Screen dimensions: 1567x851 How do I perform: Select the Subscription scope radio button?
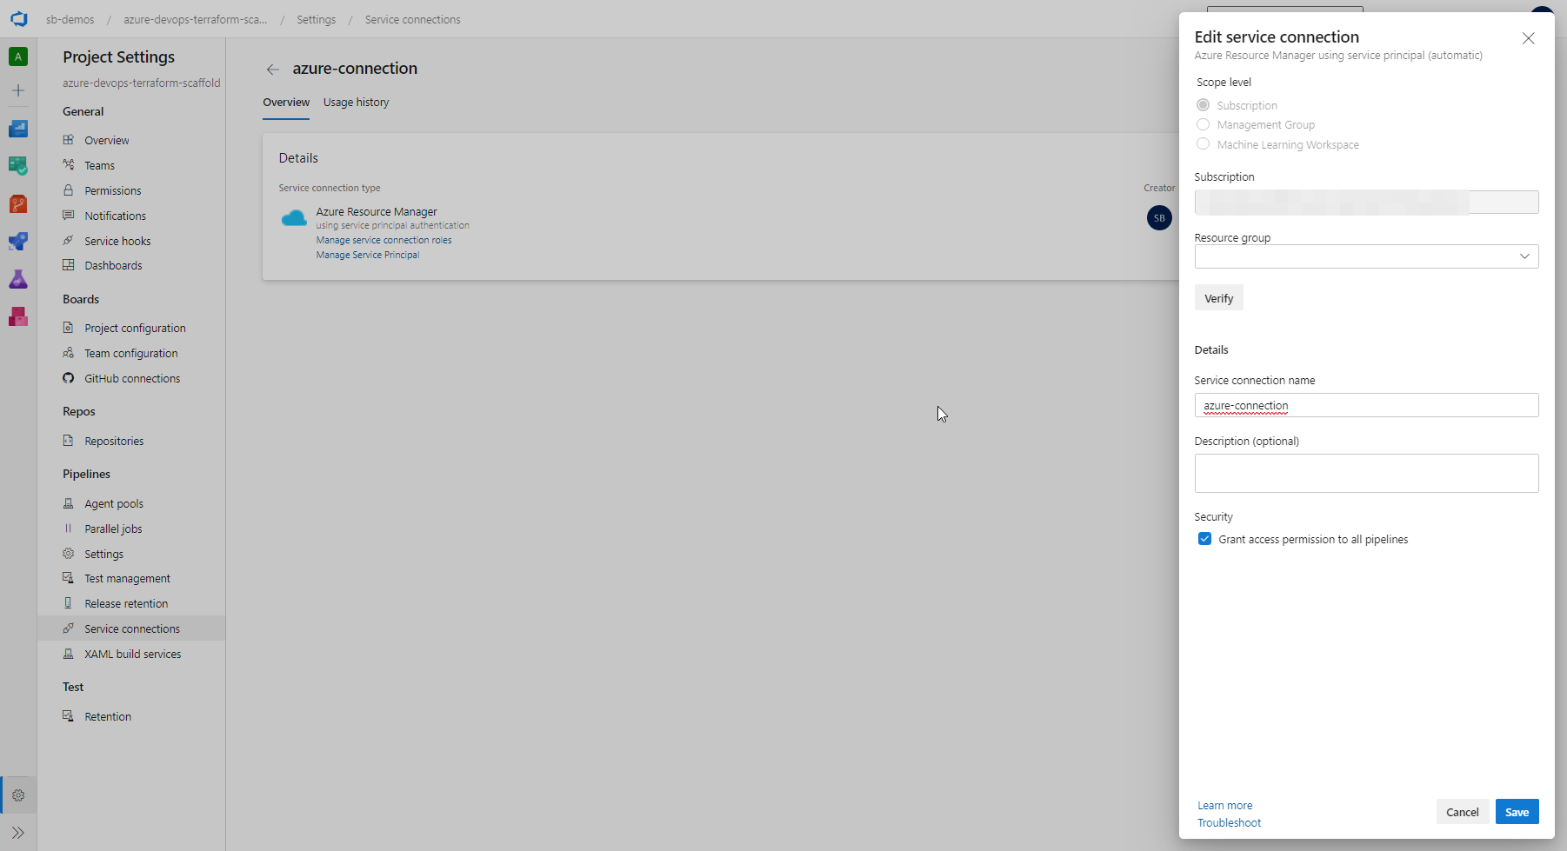tap(1204, 105)
